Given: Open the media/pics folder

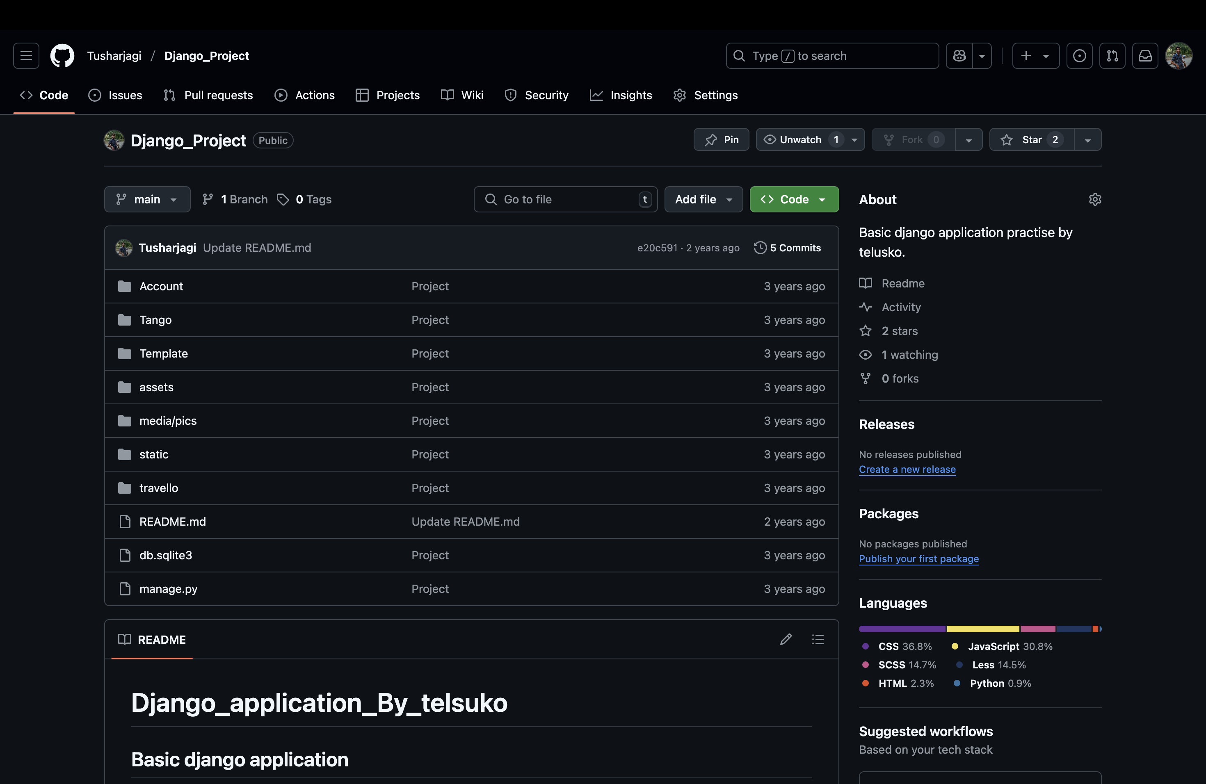Looking at the screenshot, I should click(168, 421).
